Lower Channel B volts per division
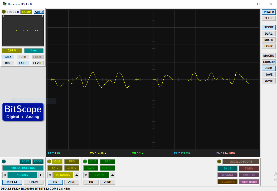277x191 pixels. pos(86,175)
